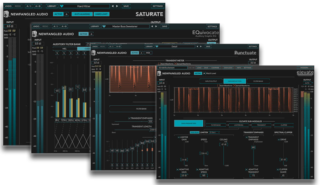This screenshot has width=320, height=185.
Task: Click the Elevate speaker logo icon
Action: [159, 73]
